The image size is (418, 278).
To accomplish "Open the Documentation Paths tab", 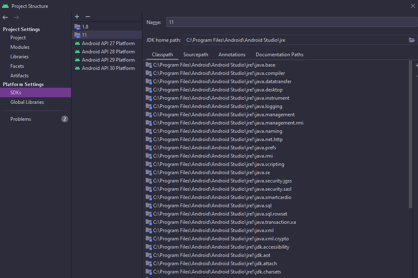I will [x=279, y=54].
